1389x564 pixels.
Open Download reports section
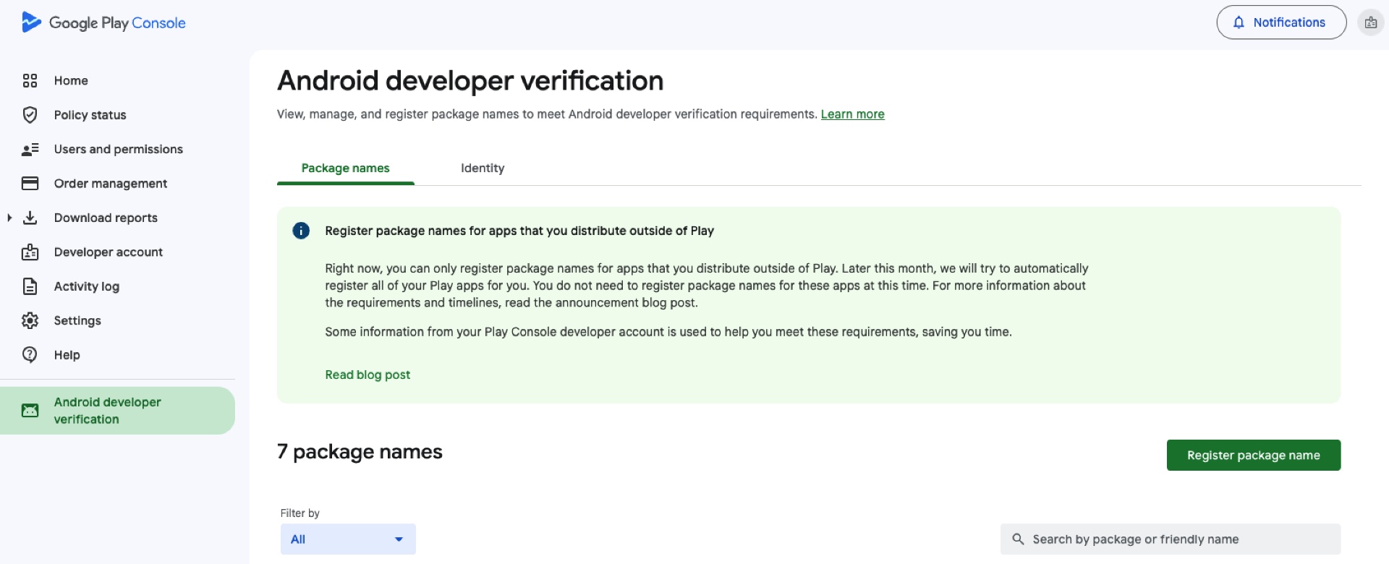106,218
